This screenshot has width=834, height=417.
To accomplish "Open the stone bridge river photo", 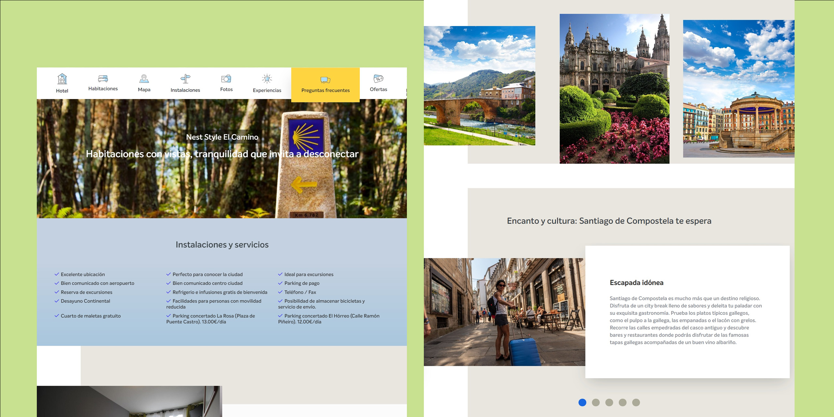I will 479,86.
